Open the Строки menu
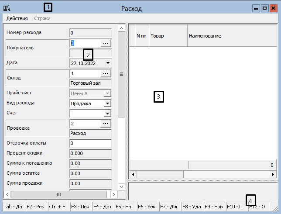Image resolution: width=281 pixels, height=214 pixels. pos(42,18)
